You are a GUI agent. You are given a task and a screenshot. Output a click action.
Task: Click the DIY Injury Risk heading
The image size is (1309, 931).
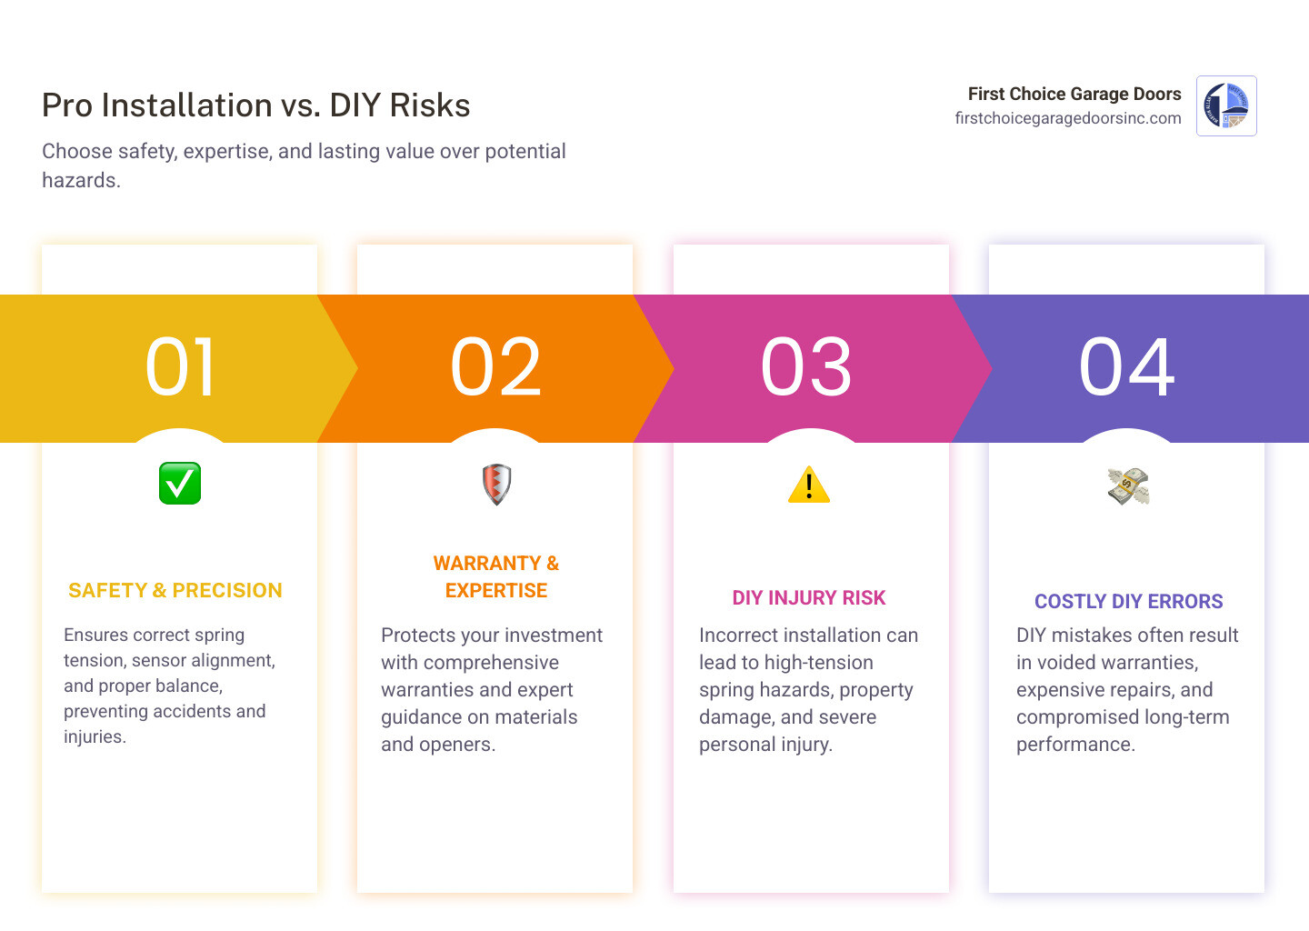pos(809,598)
